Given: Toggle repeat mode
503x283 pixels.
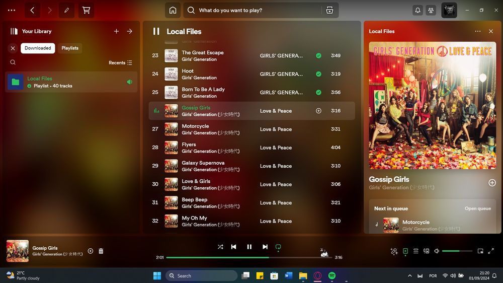Looking at the screenshot, I should [x=278, y=247].
